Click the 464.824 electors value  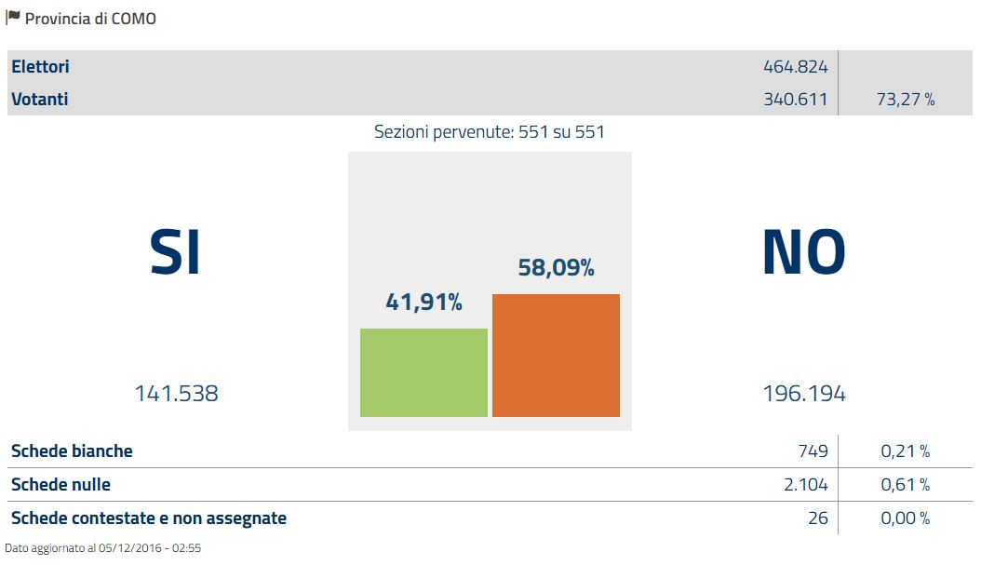(795, 67)
